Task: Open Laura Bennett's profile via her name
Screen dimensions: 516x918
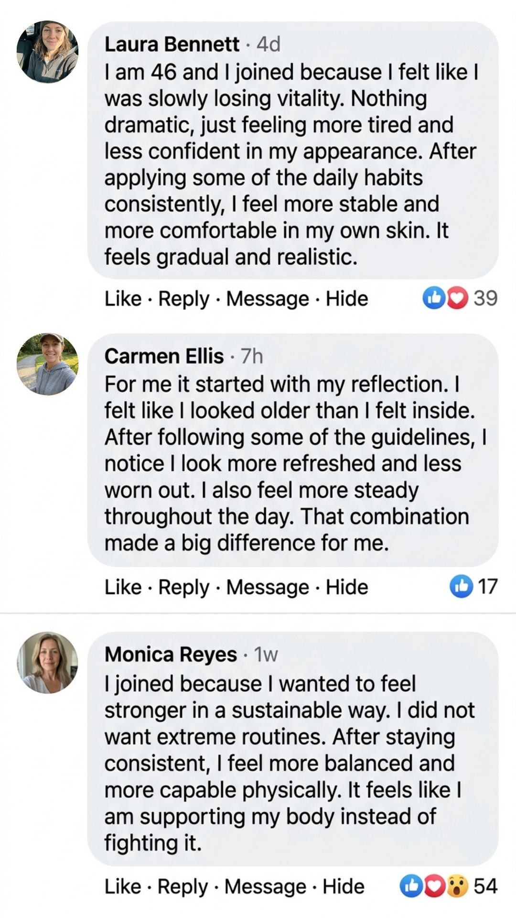Action: click(172, 44)
